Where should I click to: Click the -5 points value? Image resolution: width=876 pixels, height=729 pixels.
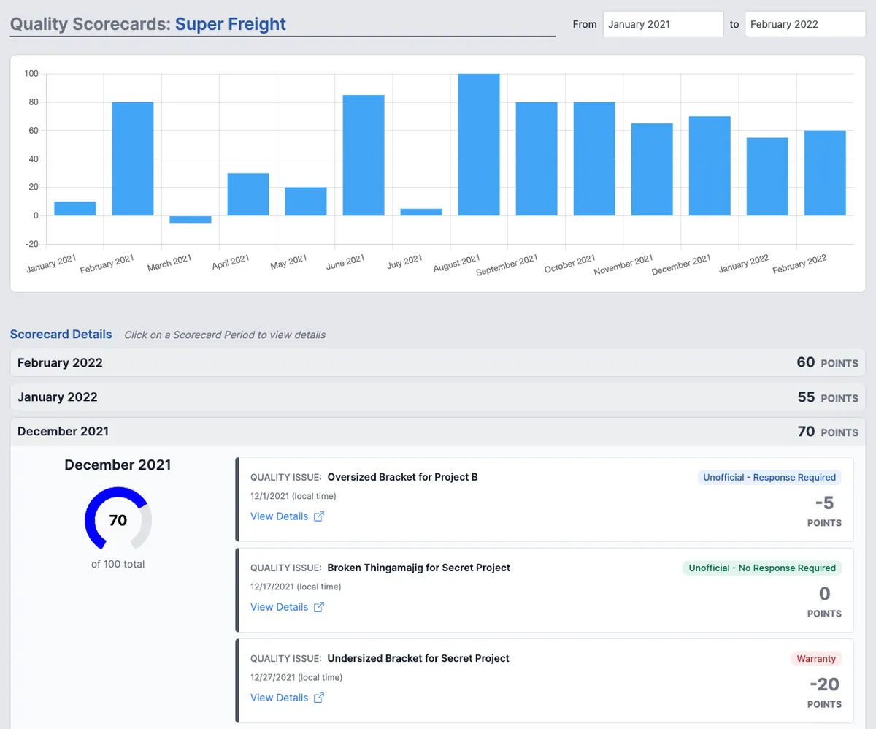point(824,503)
